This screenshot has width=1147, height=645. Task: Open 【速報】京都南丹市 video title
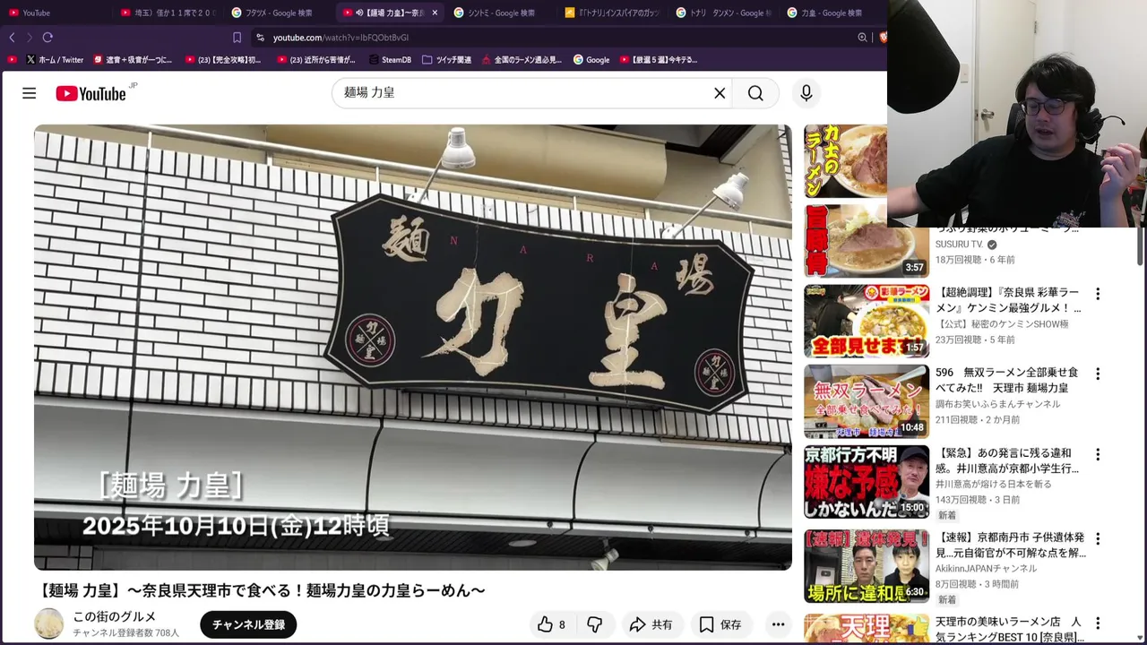1011,545
